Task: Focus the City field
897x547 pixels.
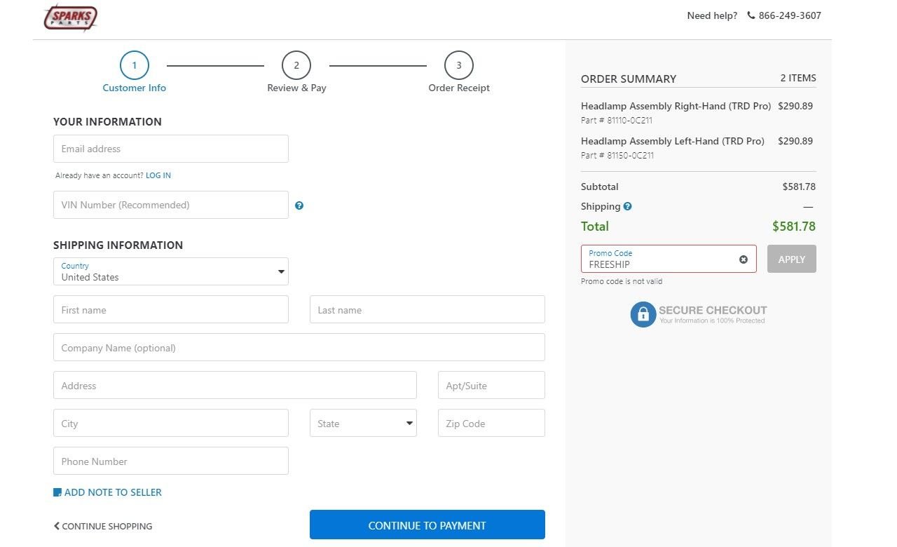Action: click(x=171, y=423)
